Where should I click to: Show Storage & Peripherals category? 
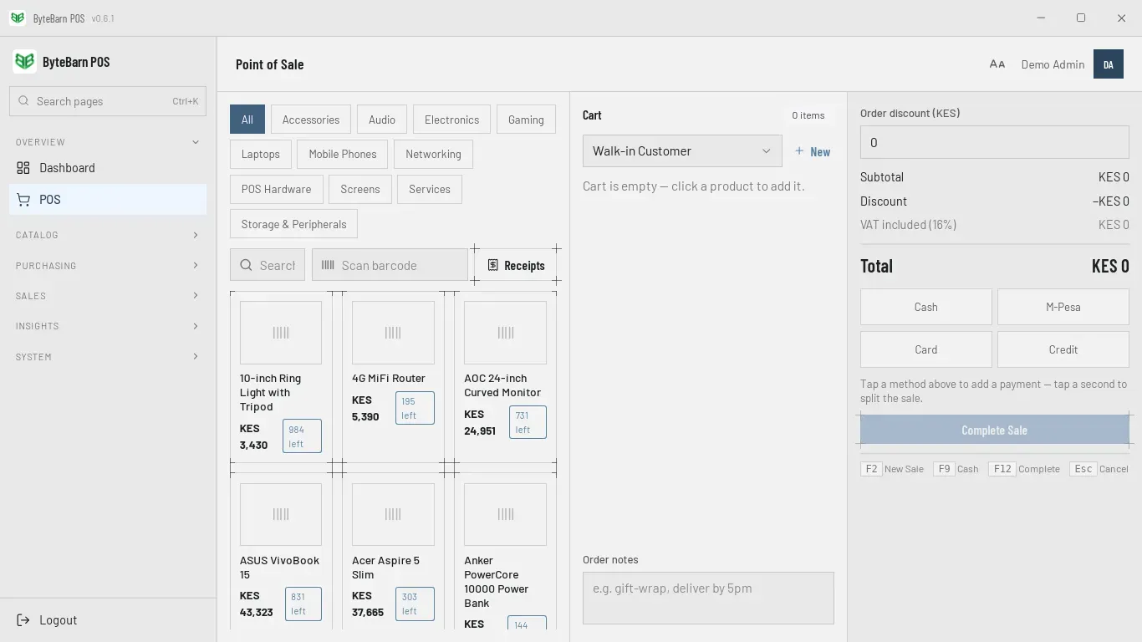tap(294, 224)
